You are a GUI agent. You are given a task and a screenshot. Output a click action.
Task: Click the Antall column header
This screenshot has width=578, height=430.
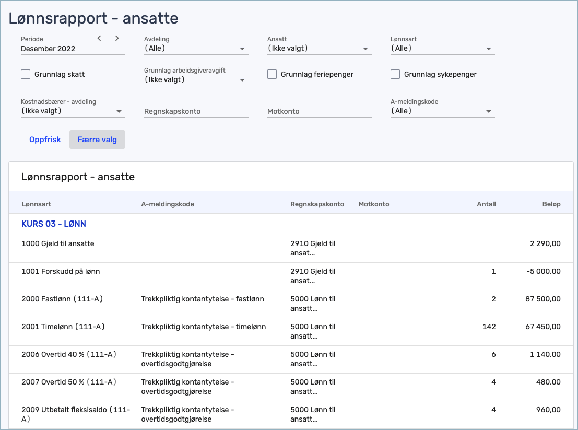(486, 204)
